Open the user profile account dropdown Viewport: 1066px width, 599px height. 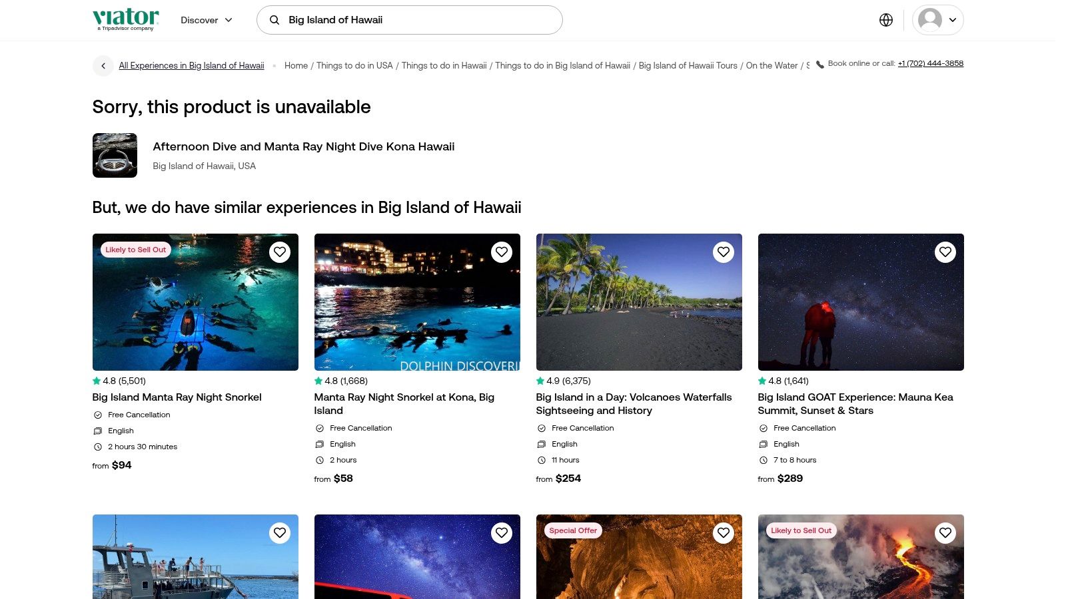pyautogui.click(x=937, y=20)
